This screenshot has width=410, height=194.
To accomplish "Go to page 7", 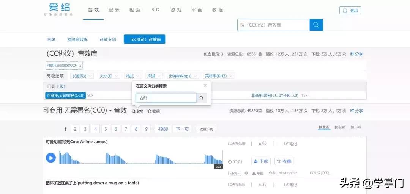I will 126,129.
